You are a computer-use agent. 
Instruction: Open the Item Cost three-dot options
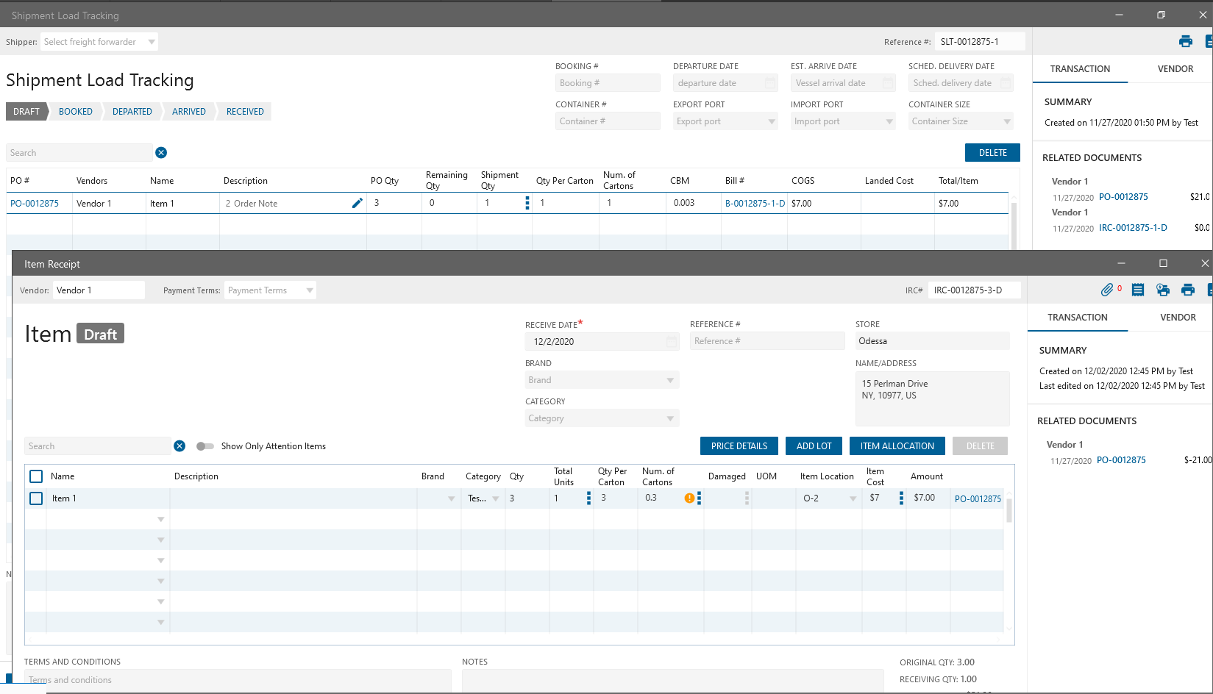point(901,498)
